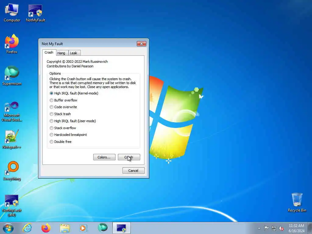
Task: Click the Cancel button
Action: [x=133, y=171]
